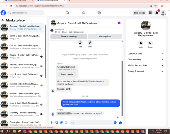
Task: Expand Media, files and links section
Action: (146, 65)
